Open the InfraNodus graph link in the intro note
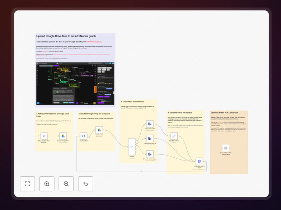 94,42
